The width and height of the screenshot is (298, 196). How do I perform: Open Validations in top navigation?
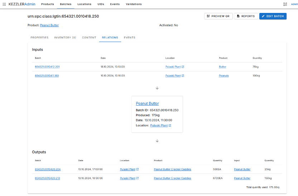(x=134, y=4)
